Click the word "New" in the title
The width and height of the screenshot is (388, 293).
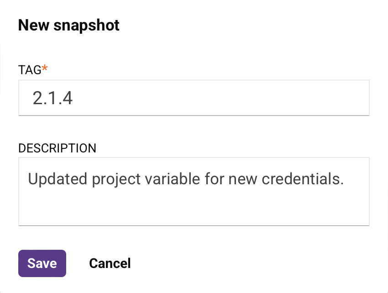click(x=33, y=25)
